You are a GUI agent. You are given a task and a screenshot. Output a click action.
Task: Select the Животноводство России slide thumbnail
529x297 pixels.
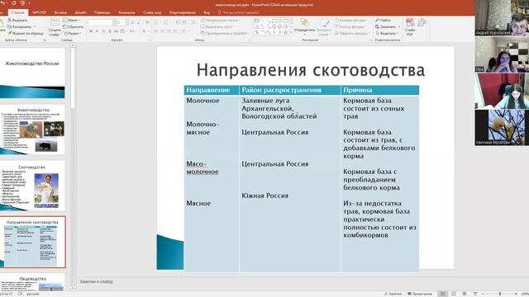(x=32, y=73)
